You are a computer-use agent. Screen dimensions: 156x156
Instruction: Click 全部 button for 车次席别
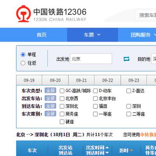[x=50, y=113]
